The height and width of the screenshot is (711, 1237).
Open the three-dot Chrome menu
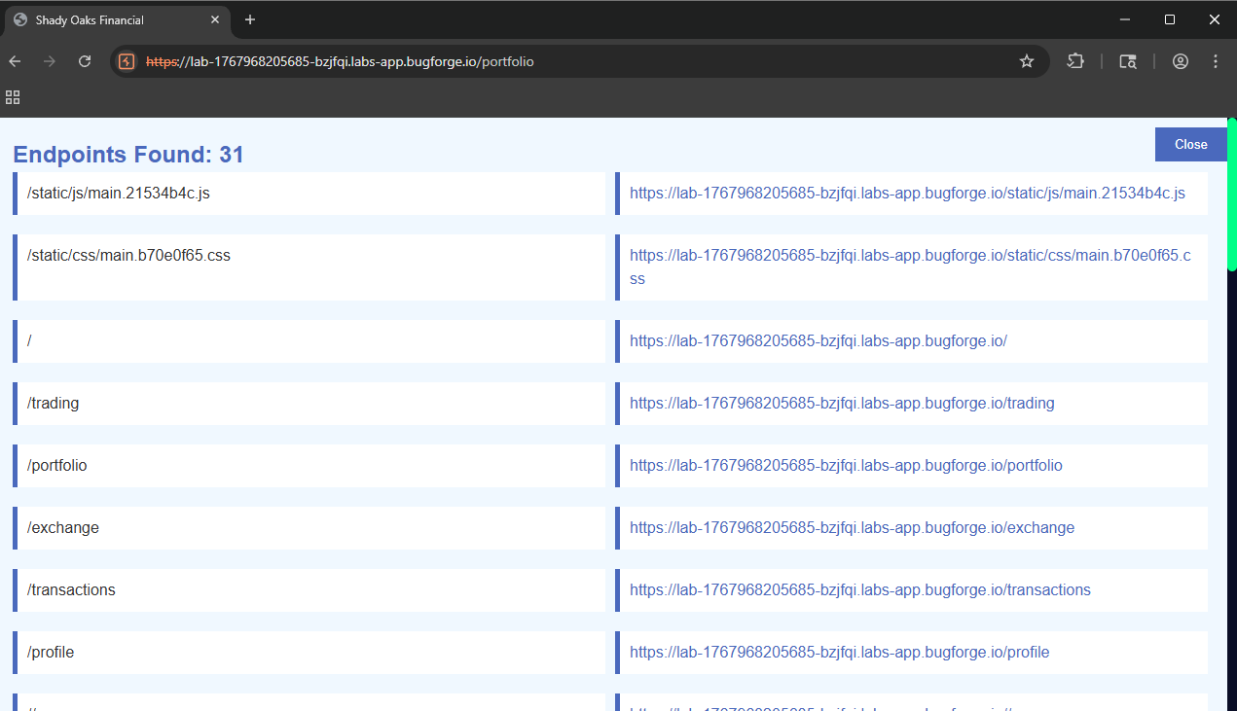[1215, 60]
